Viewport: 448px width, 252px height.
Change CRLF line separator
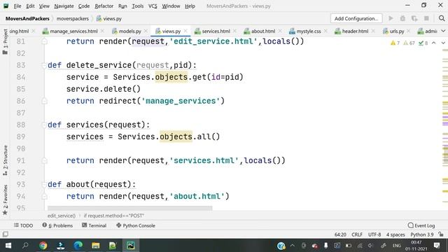point(357,234)
